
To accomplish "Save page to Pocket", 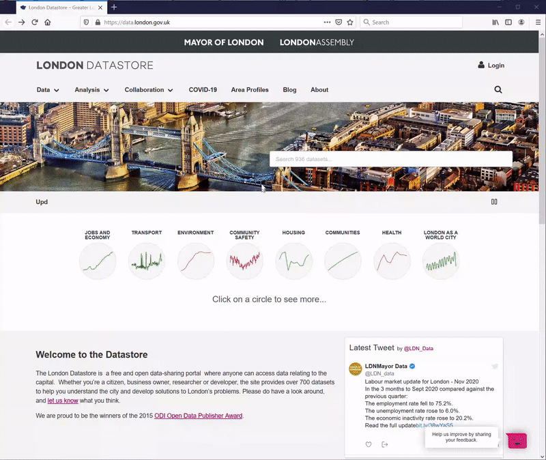I will (x=339, y=23).
